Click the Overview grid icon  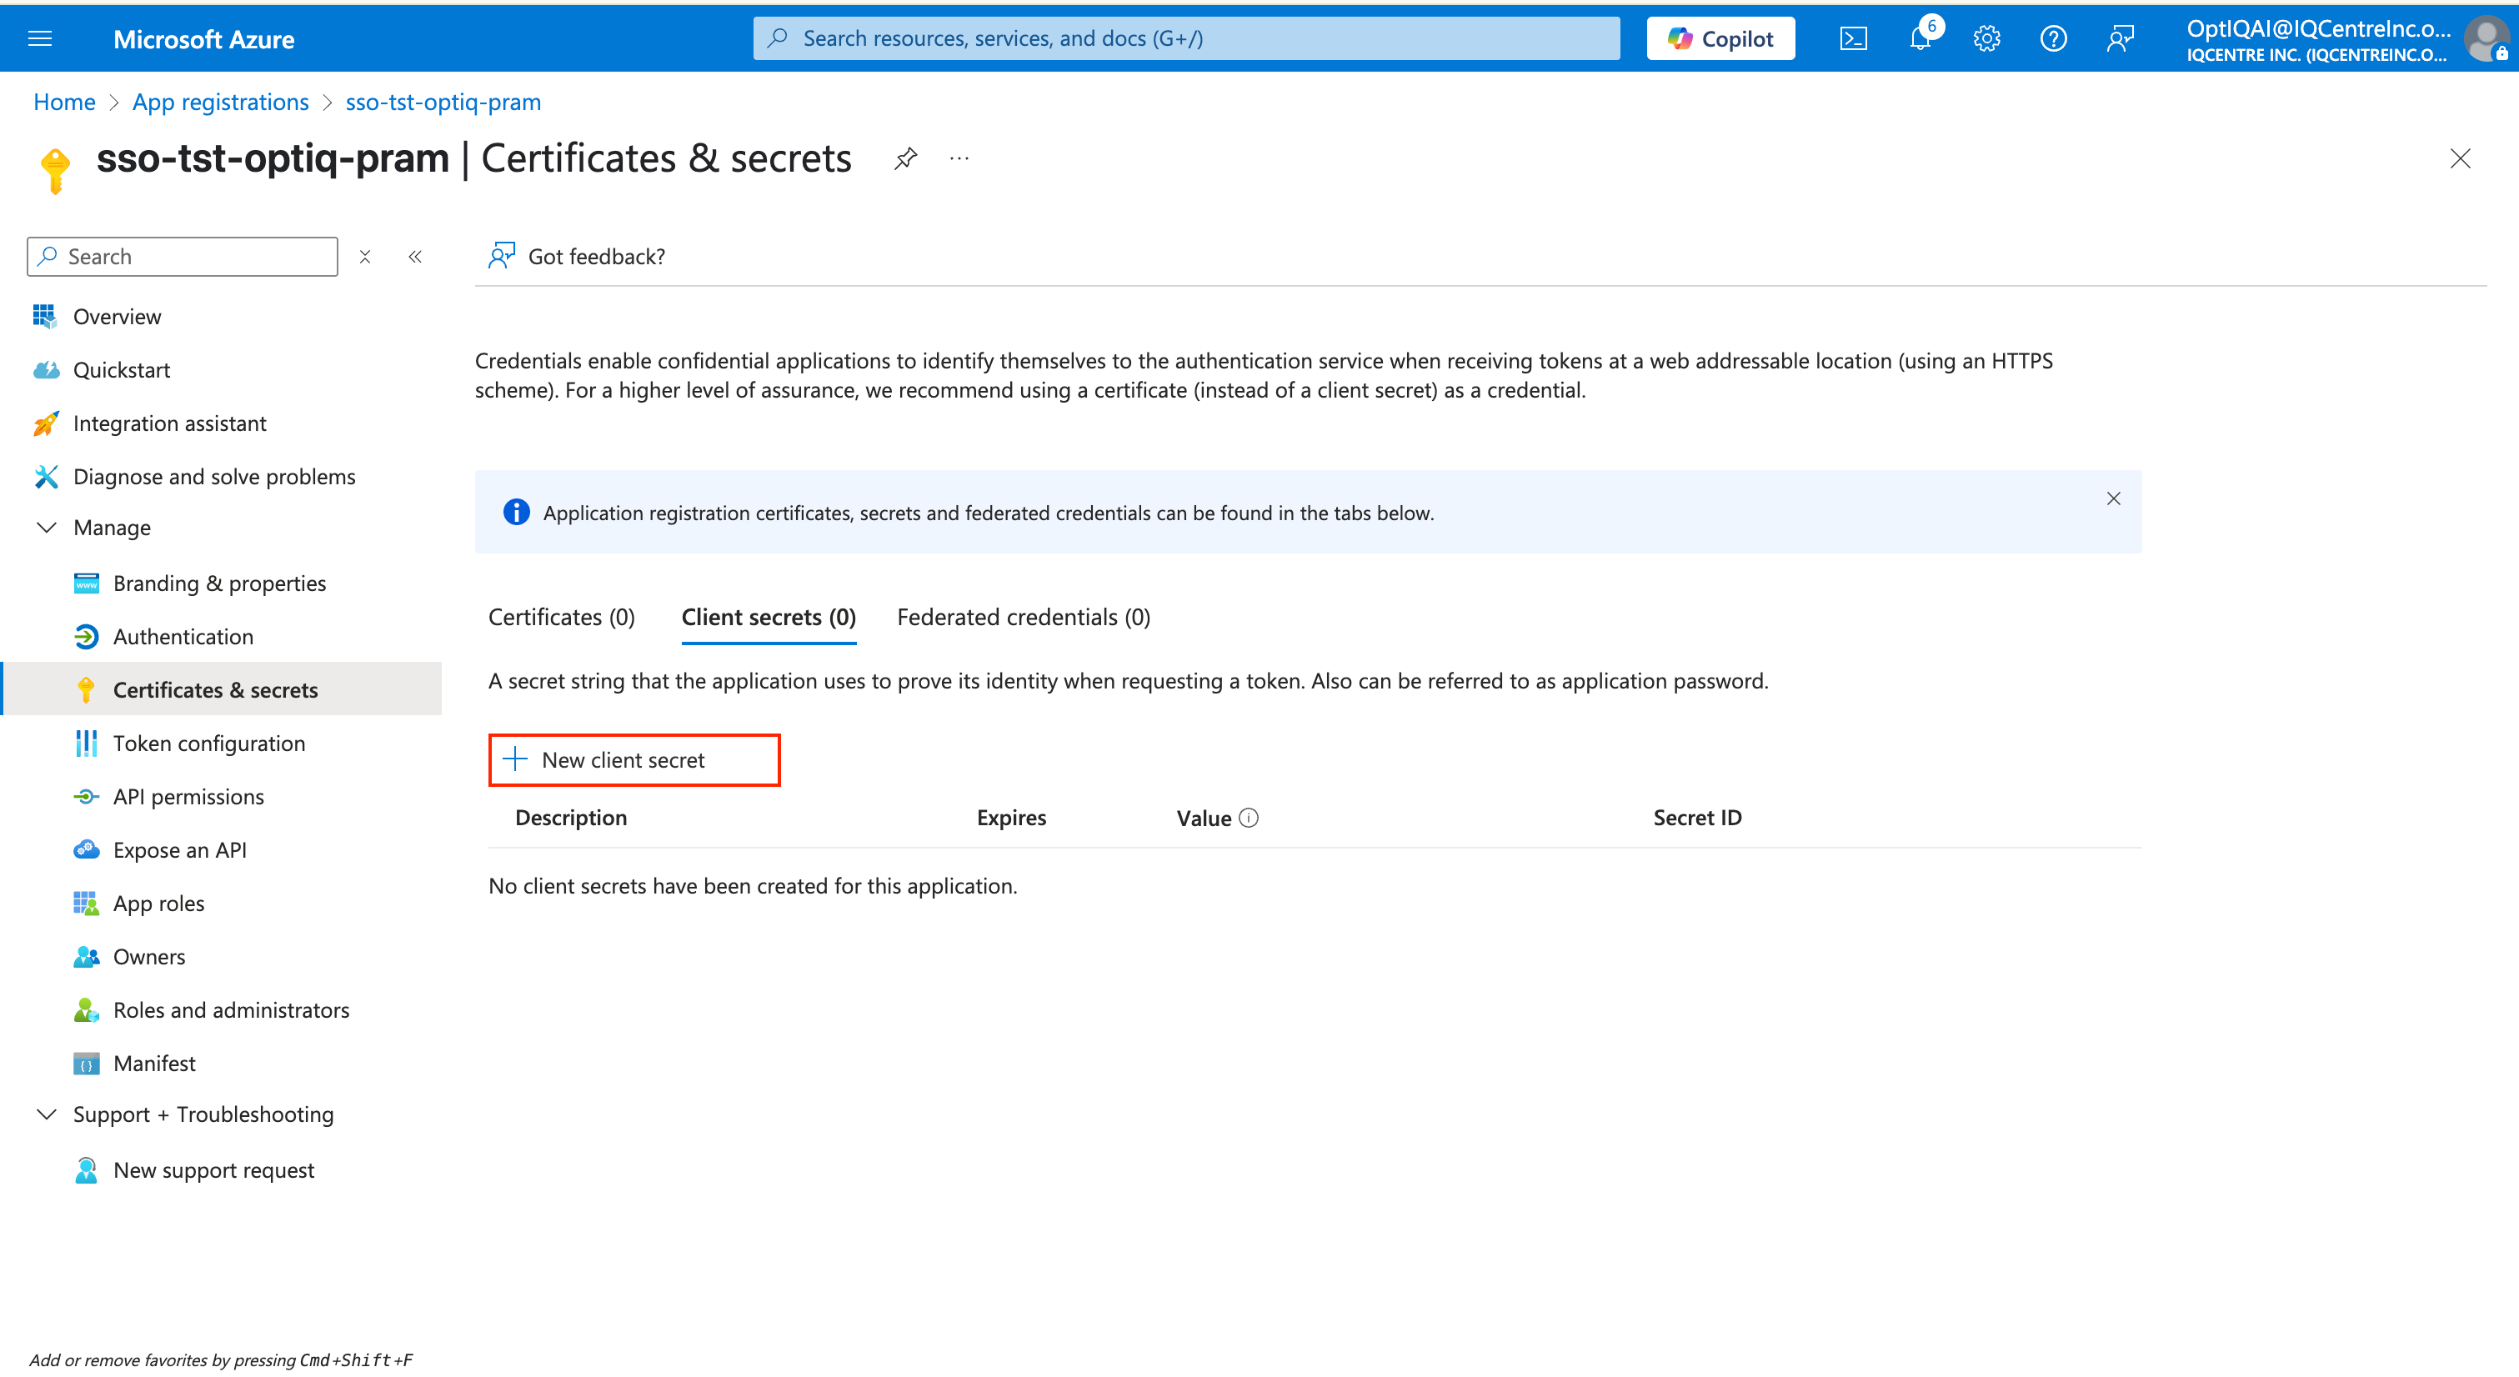click(45, 316)
